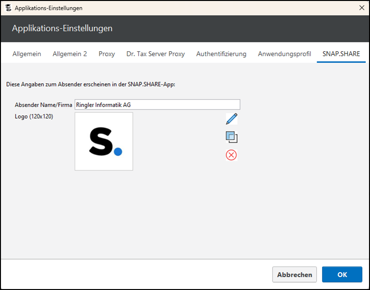Close the Applikations-Einstellungen window
This screenshot has height=290, width=370.
361,8
